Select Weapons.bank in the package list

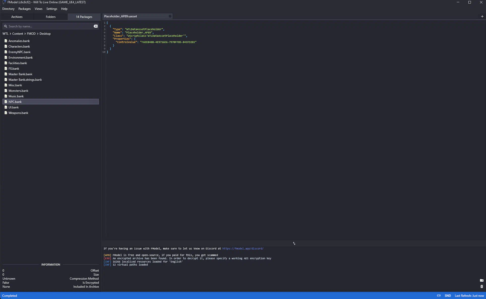(x=18, y=113)
